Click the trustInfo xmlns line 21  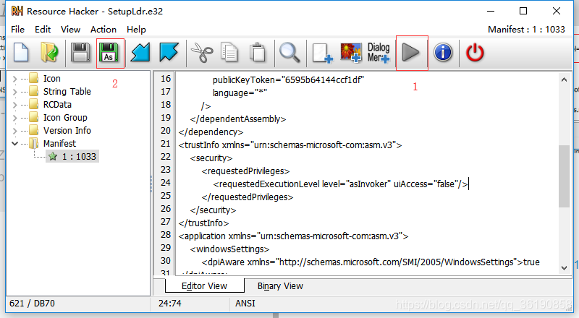coord(290,145)
